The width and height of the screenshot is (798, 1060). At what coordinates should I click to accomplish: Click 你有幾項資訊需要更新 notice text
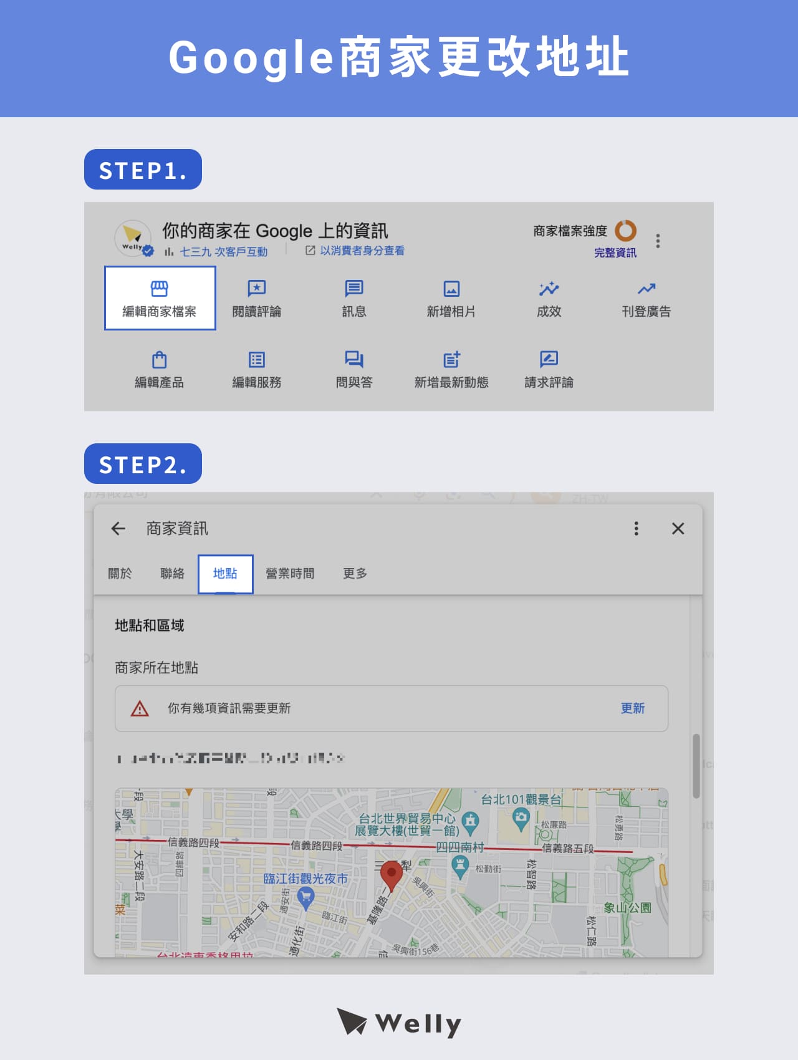(x=229, y=708)
